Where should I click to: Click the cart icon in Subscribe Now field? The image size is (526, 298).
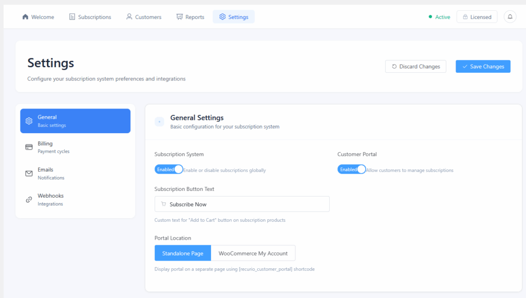pos(163,204)
